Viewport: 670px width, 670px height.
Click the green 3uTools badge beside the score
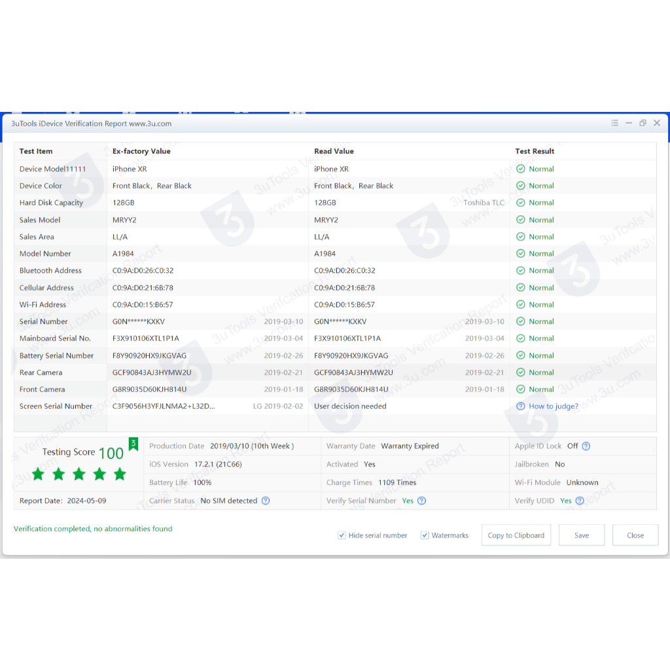133,444
